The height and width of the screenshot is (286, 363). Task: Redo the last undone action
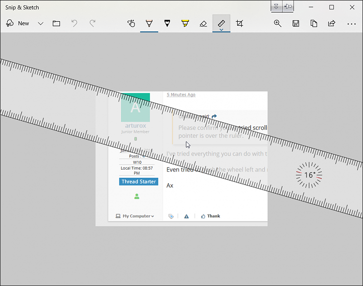tap(92, 23)
